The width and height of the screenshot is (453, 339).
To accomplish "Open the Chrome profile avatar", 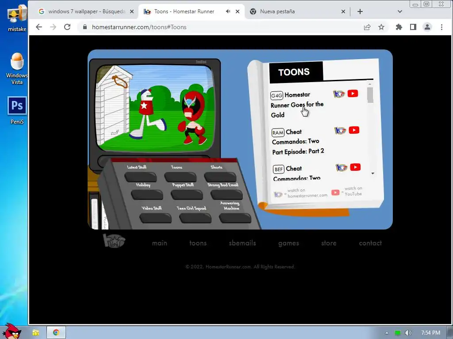I will [427, 27].
